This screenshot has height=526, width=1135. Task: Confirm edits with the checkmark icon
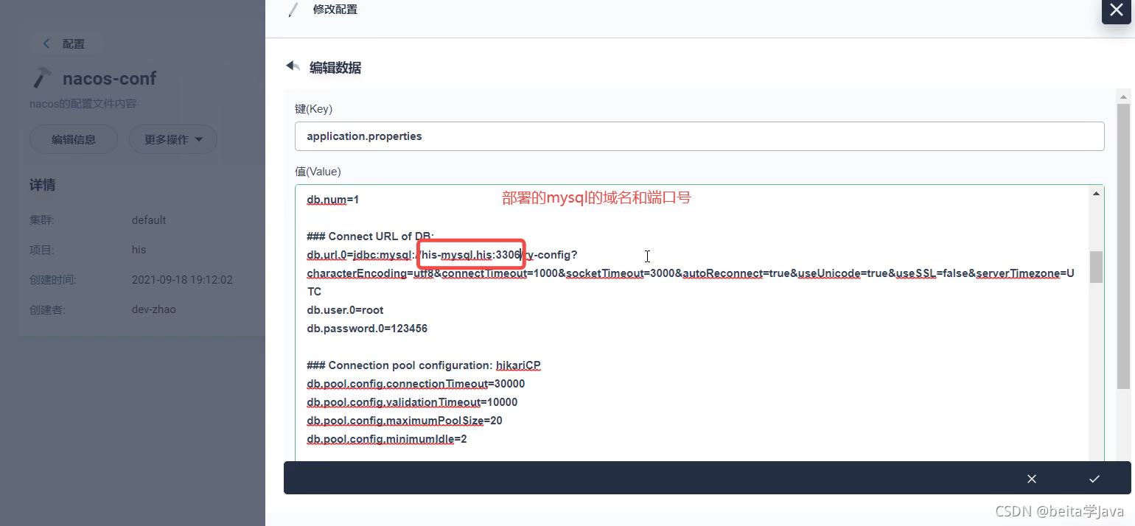tap(1094, 479)
